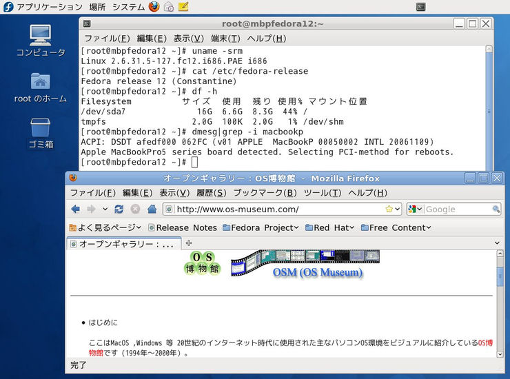Open Firefox 編集(E) menu
Image resolution: width=510 pixels, height=379 pixels.
tap(137, 192)
